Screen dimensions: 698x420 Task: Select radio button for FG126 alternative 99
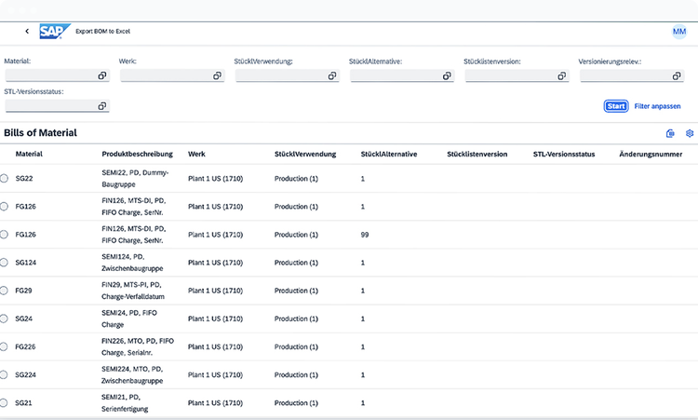(4, 235)
